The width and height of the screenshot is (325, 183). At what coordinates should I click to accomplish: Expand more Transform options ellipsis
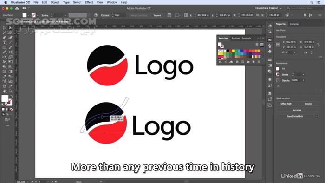320,57
